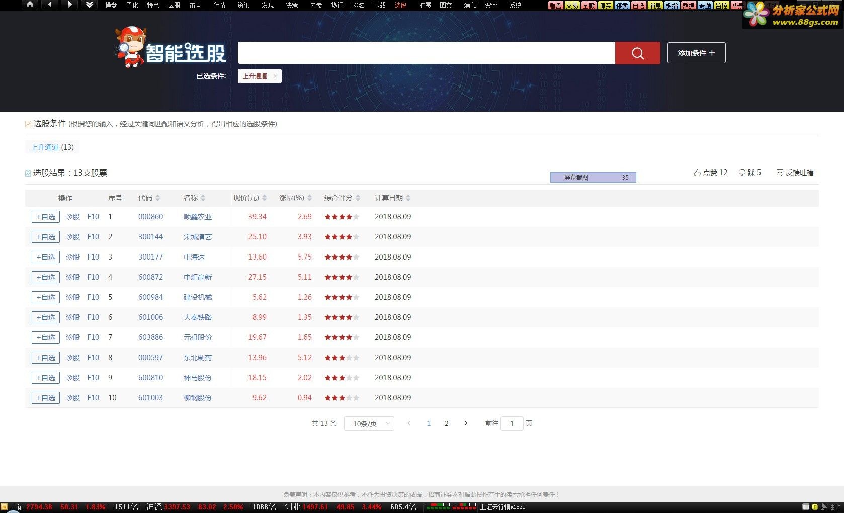Open stock name 元祖股份
844x513 pixels.
(x=198, y=337)
